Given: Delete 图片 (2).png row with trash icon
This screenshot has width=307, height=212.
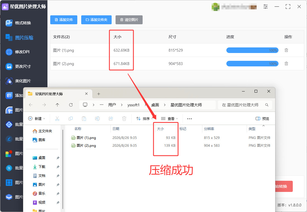Looking at the screenshot, I should [286, 64].
